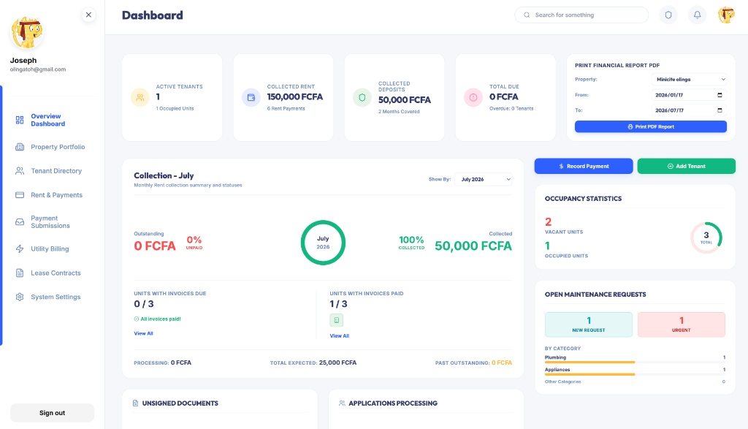The width and height of the screenshot is (748, 429).
Task: Click the '50,000 FCFA' collected deposits value
Action: pos(405,99)
